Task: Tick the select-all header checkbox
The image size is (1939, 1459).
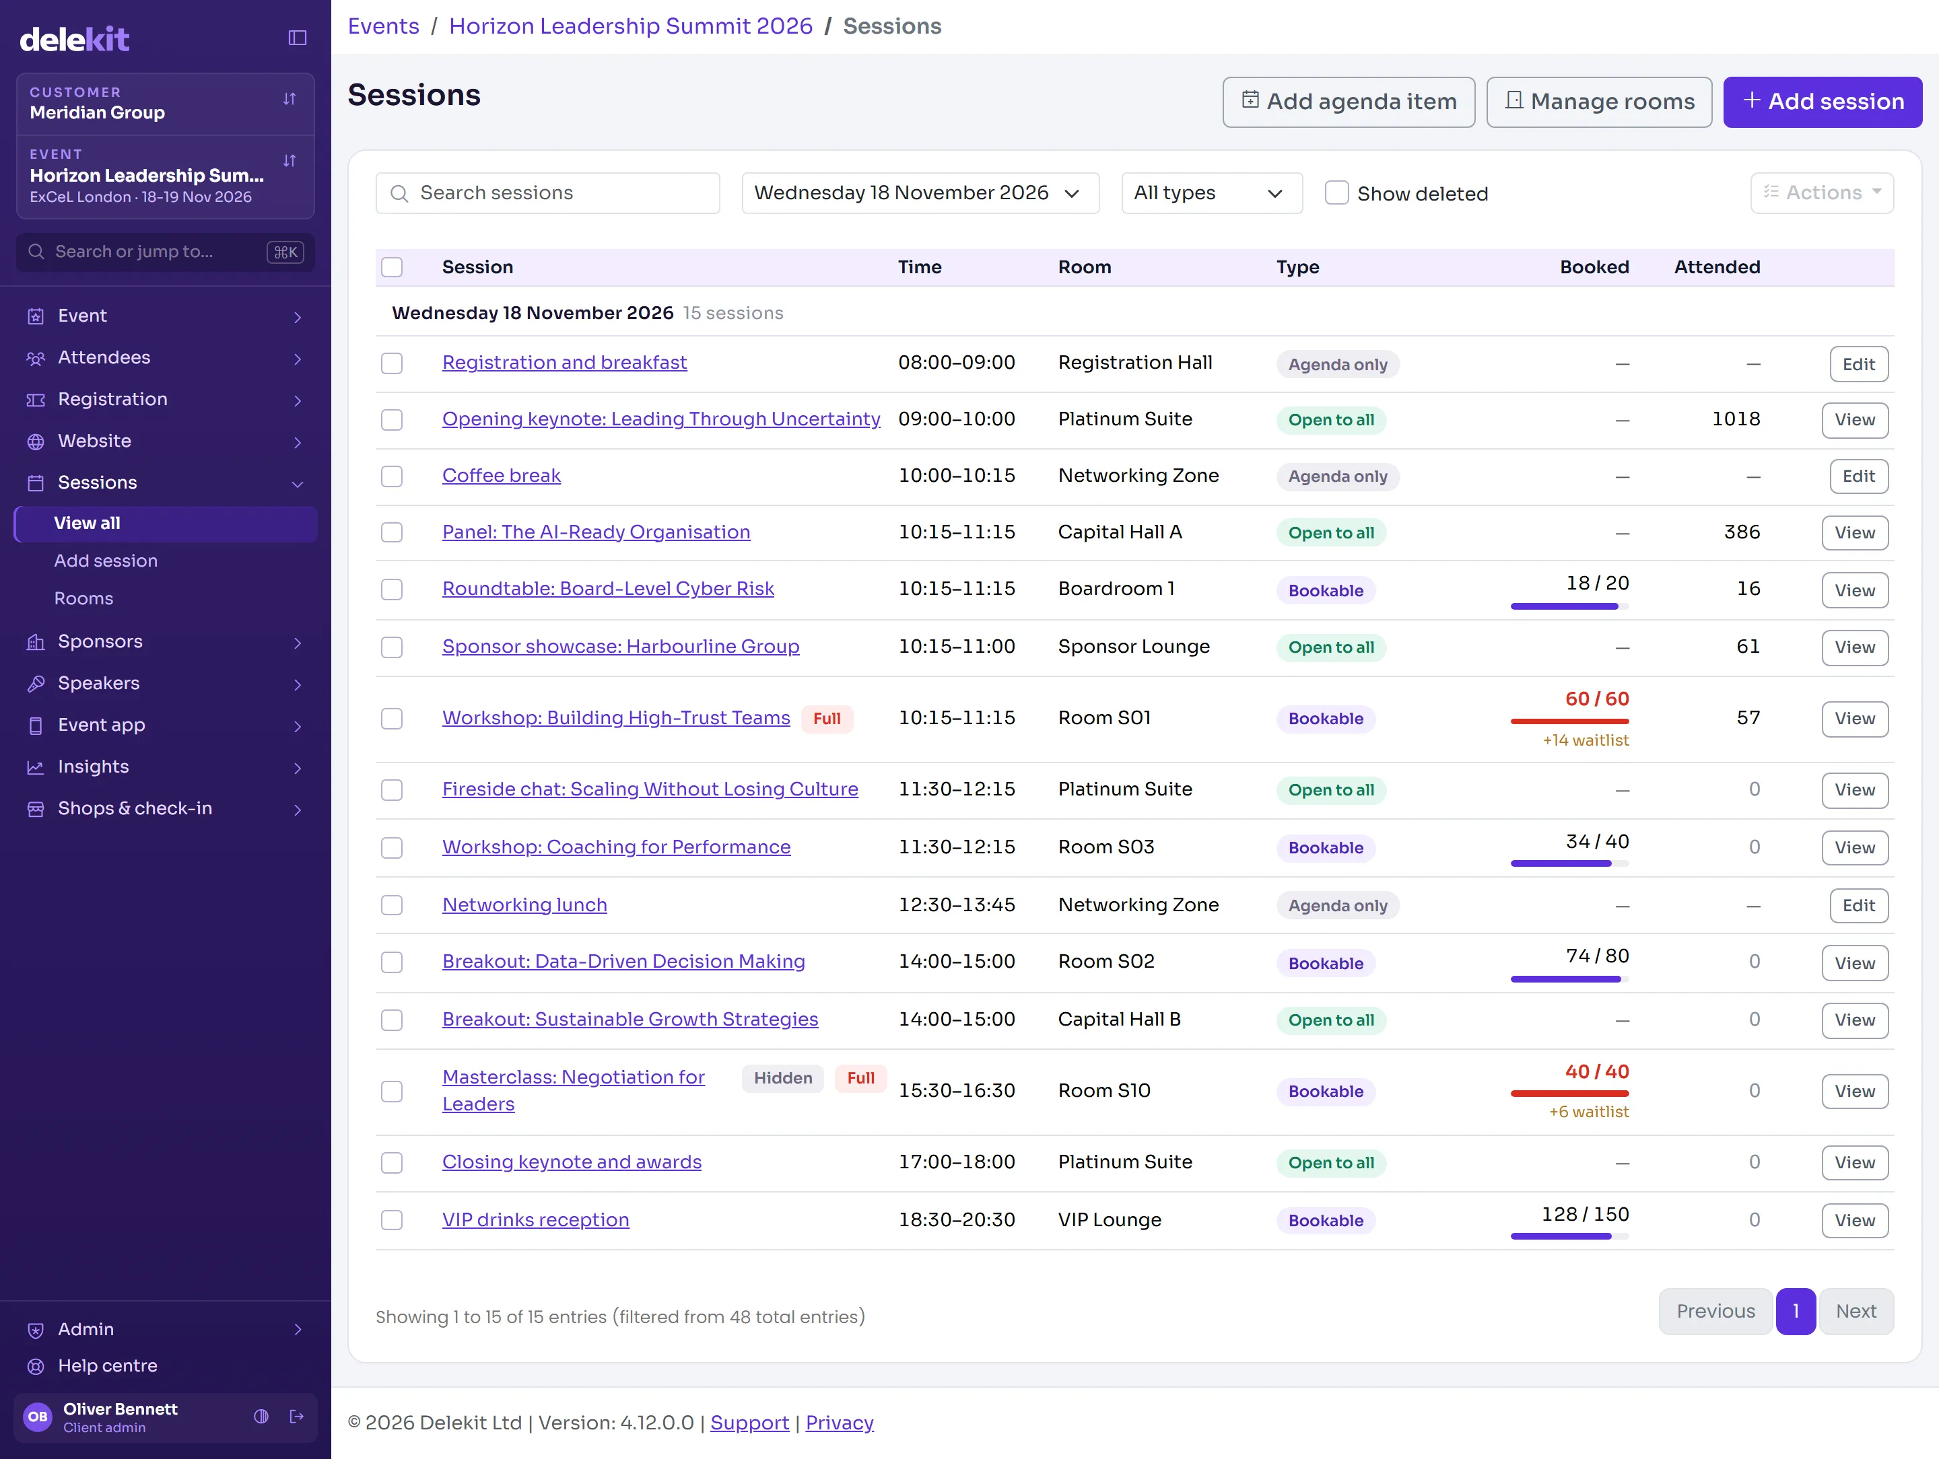Action: click(392, 267)
